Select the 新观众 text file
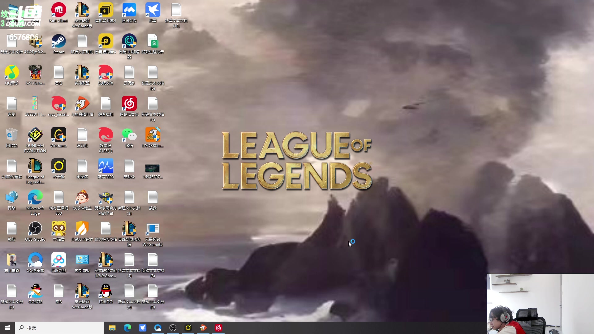This screenshot has height=334, width=594. click(x=129, y=169)
